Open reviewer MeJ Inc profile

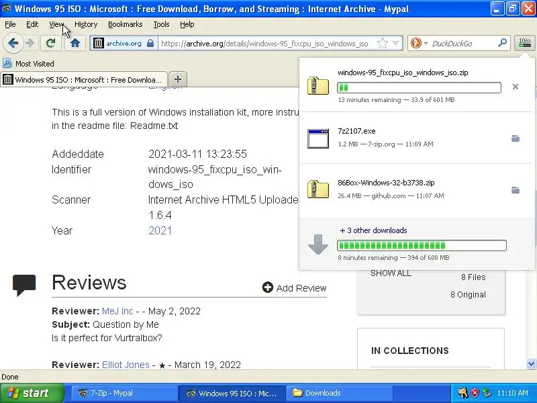click(117, 311)
